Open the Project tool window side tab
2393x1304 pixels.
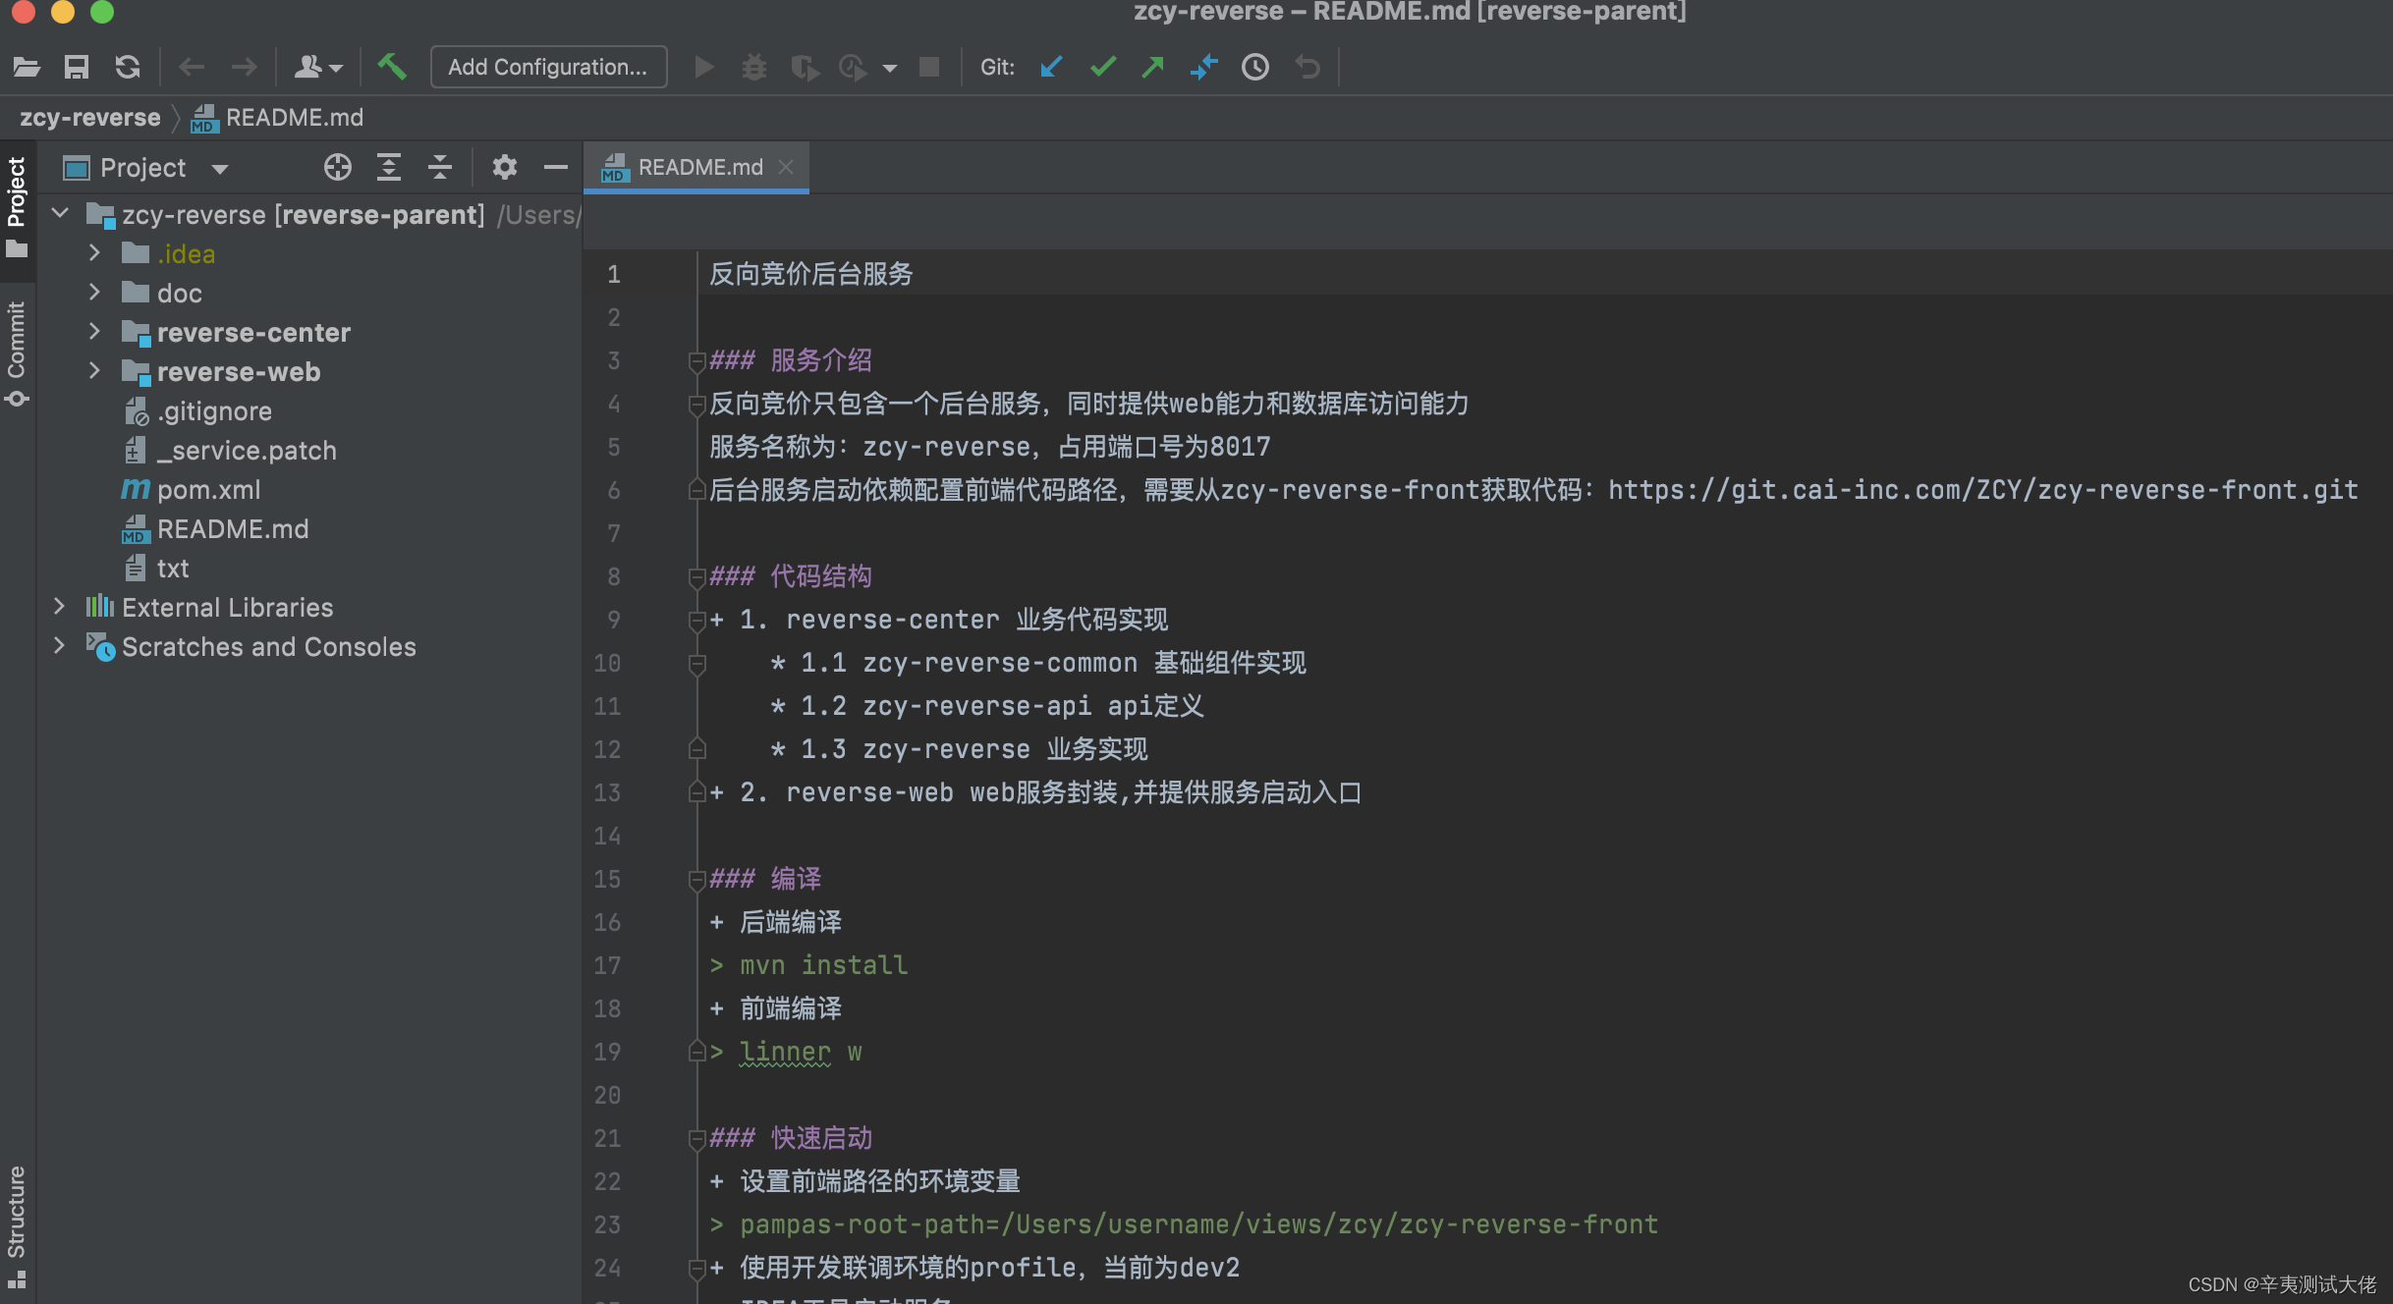coord(17,207)
